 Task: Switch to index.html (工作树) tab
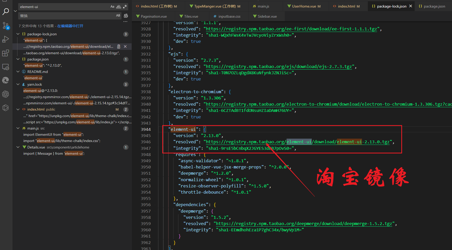[x=159, y=6]
